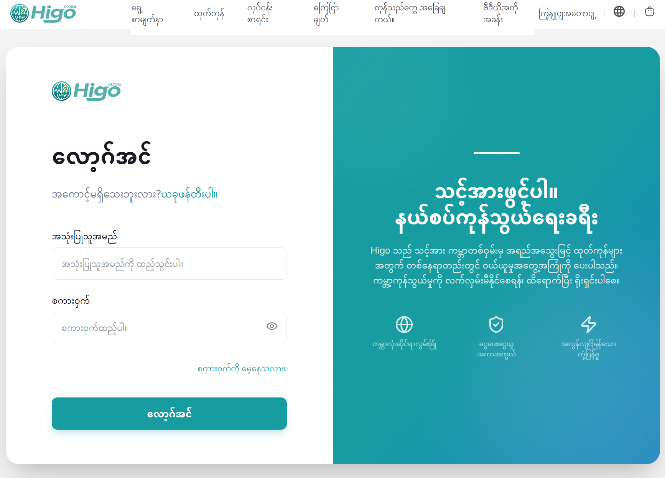Click the register now link
665x478 pixels.
189,194
